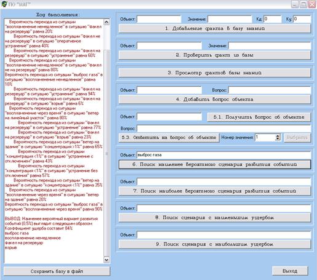Decrease Номер значения with spinner down arrow
317x280 pixels.
click(x=278, y=139)
